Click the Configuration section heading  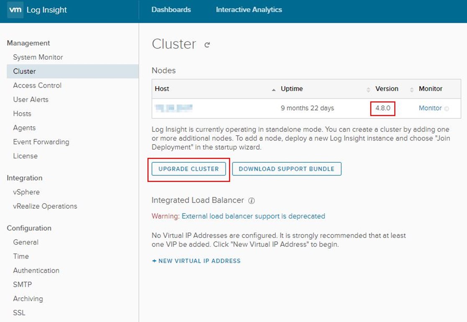coord(29,228)
